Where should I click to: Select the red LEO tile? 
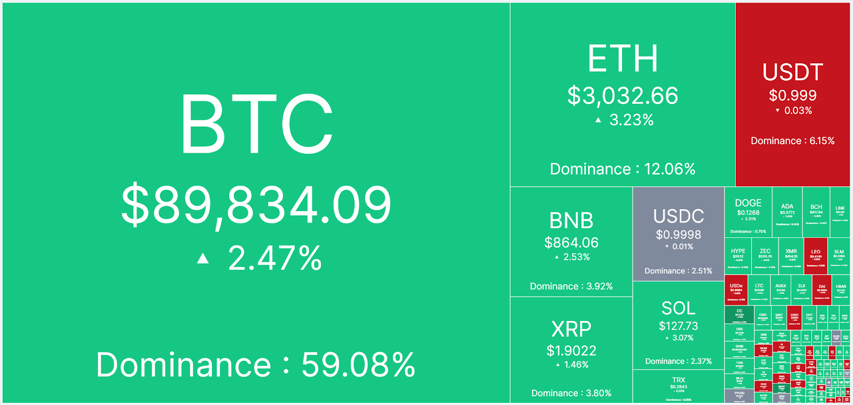(815, 256)
